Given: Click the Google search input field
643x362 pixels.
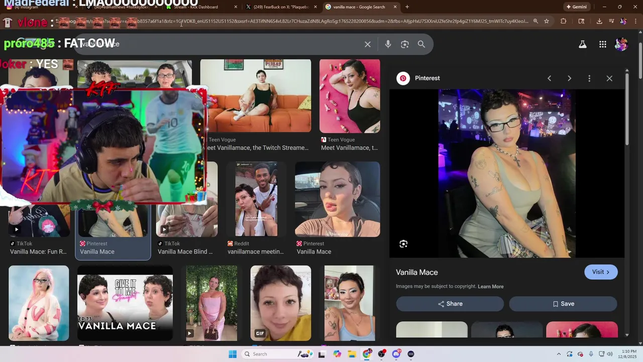Looking at the screenshot, I should click(x=221, y=44).
